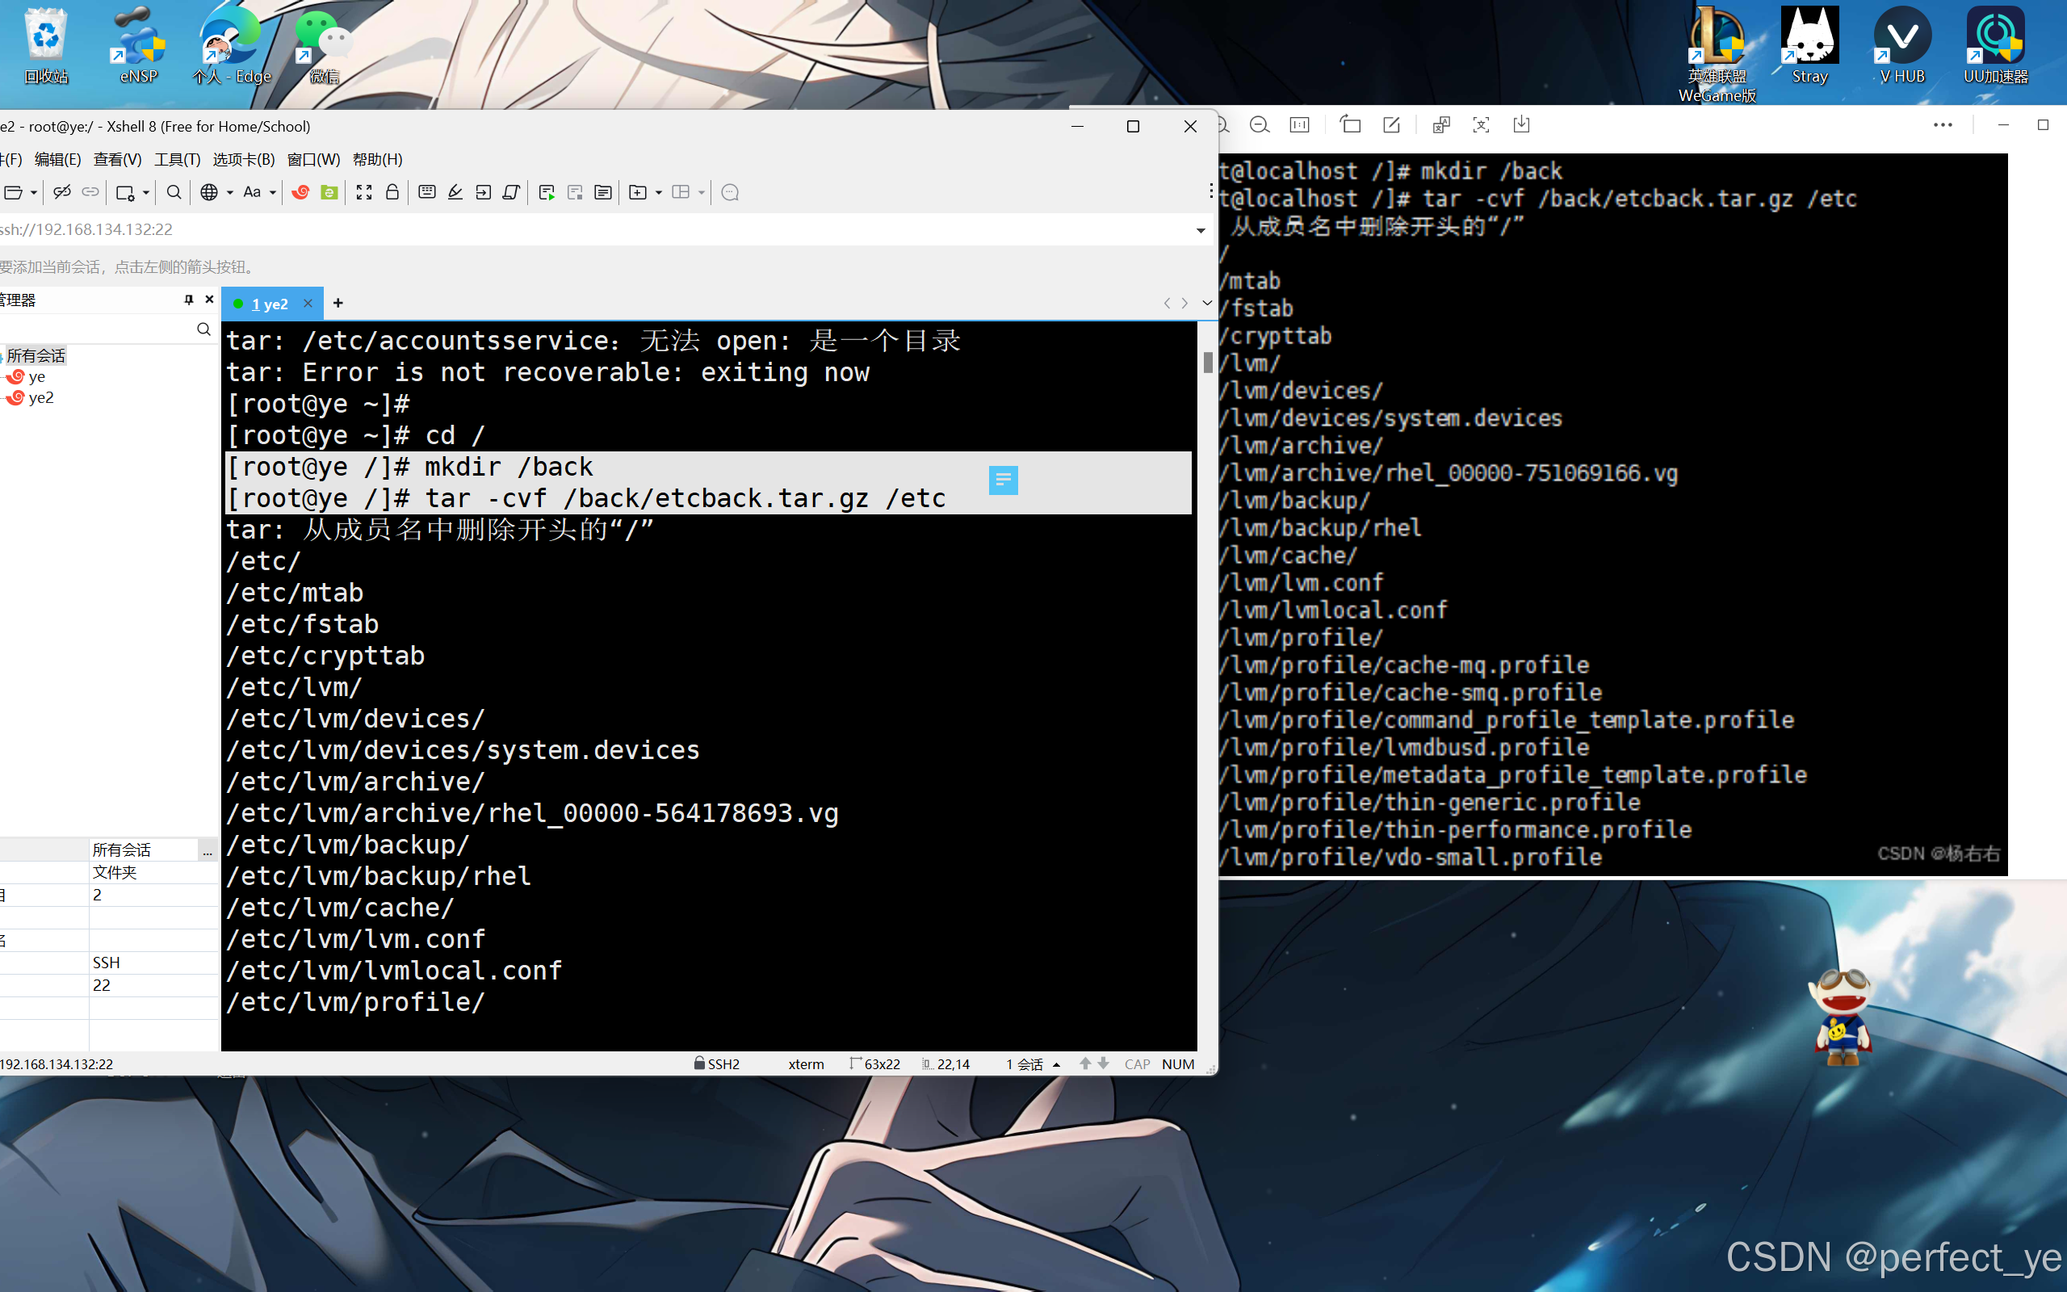Select the ye2 session in the manager tree

pos(41,397)
